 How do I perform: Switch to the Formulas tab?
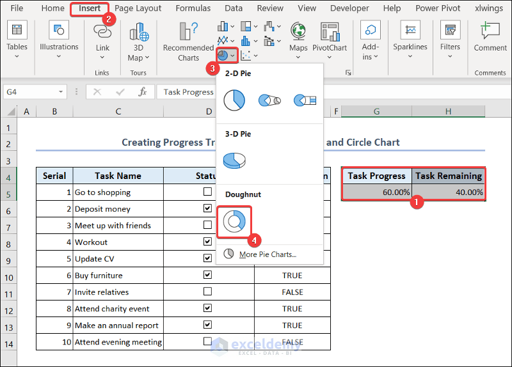(193, 8)
